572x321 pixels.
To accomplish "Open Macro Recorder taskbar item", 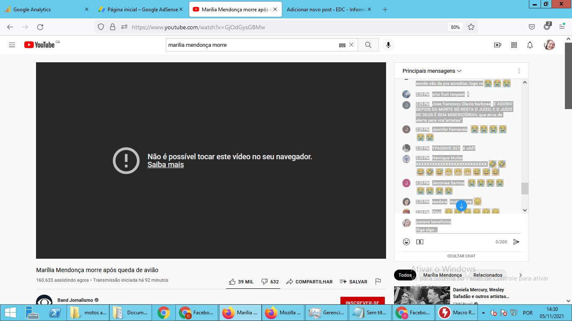I will [x=457, y=313].
